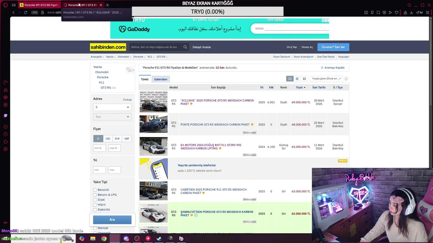The image size is (433, 243).
Task: Open the Opera menu logo
Action: pos(5,5)
